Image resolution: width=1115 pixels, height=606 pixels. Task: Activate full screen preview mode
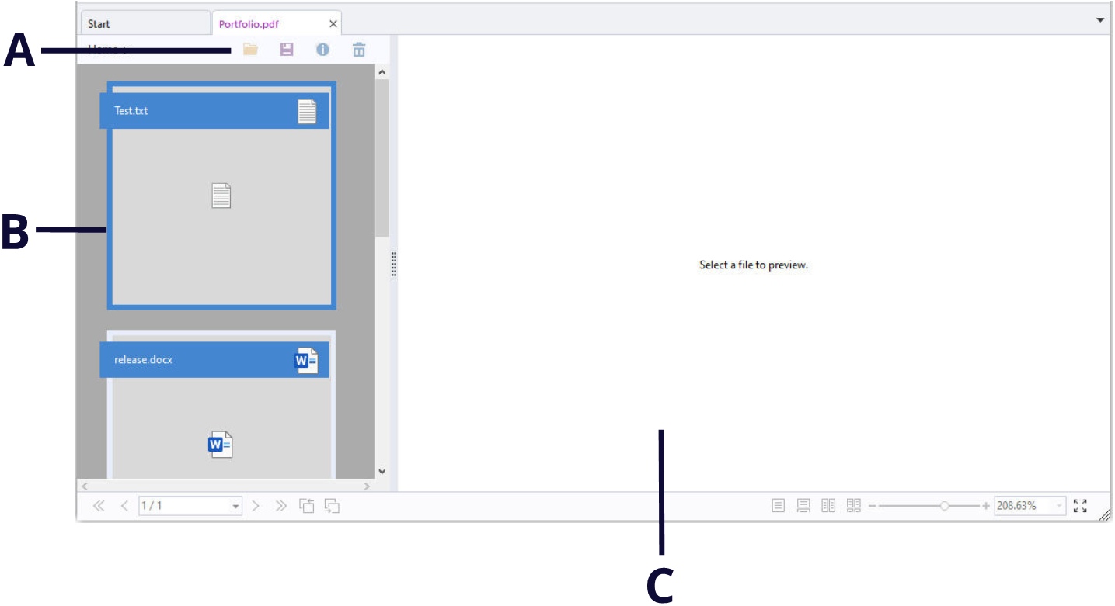click(x=1080, y=505)
